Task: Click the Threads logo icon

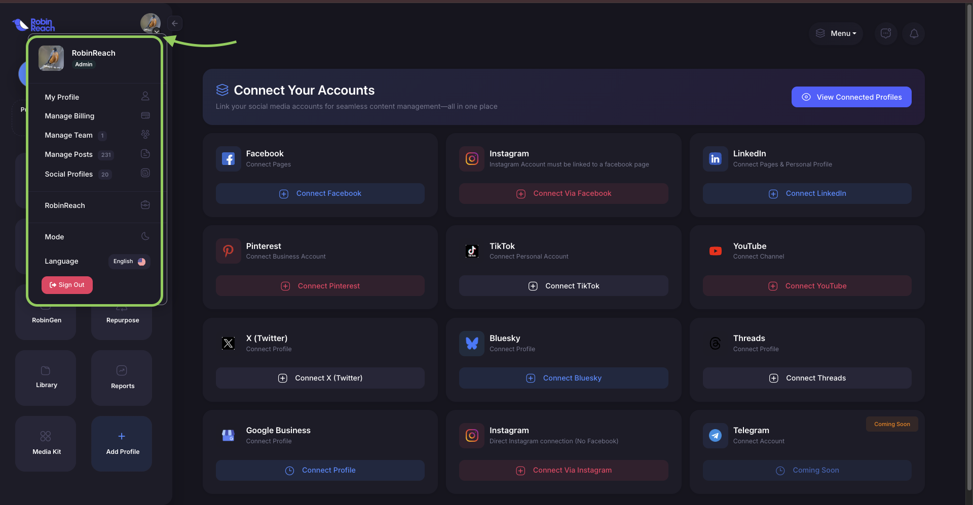Action: click(x=716, y=343)
